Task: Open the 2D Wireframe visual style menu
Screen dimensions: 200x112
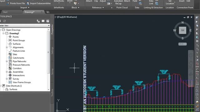Action: pyautogui.click(x=70, y=17)
